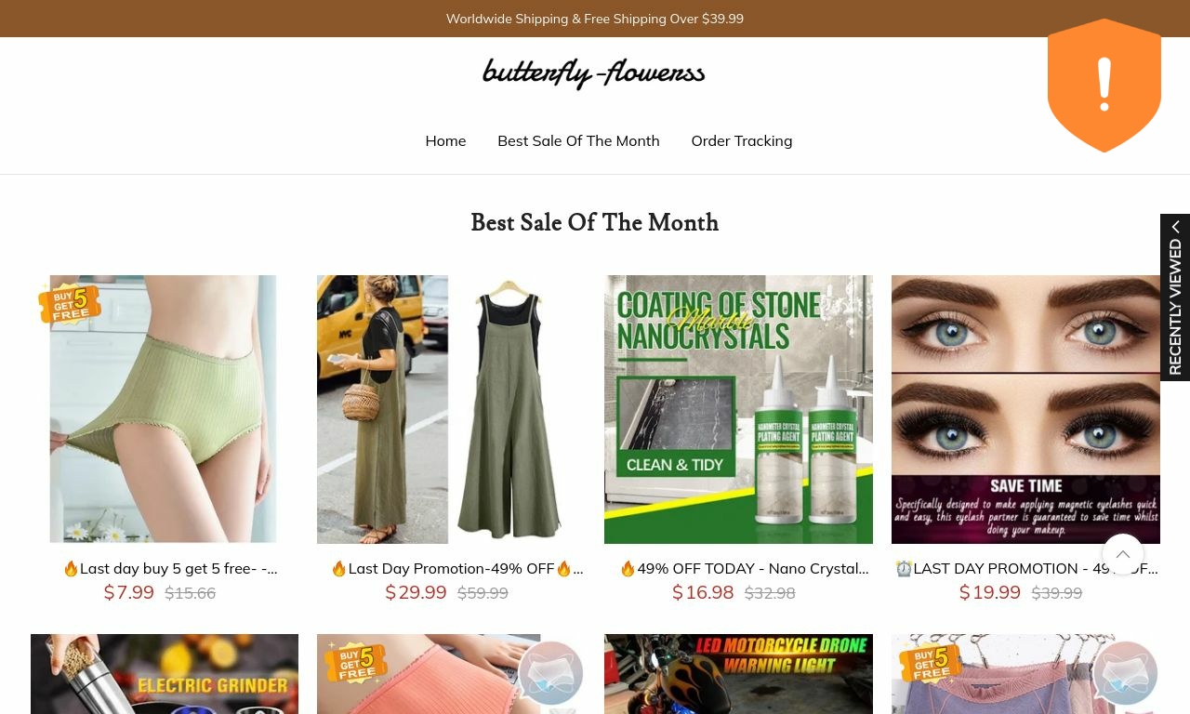Open the green overalls jumpsuit product image

[451, 409]
